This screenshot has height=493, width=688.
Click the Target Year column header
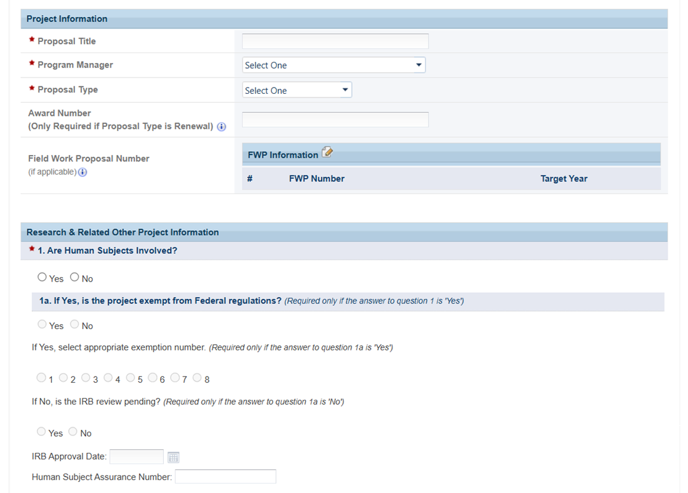[564, 179]
